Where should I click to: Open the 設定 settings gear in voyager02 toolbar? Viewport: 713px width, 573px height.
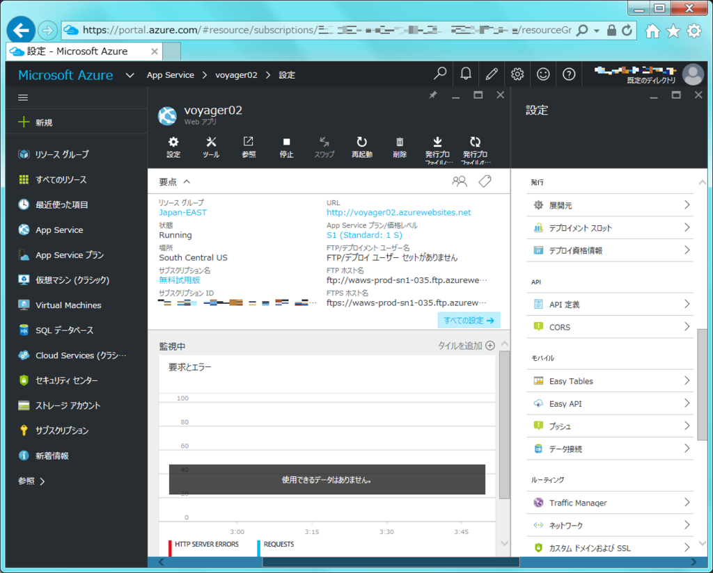[173, 147]
